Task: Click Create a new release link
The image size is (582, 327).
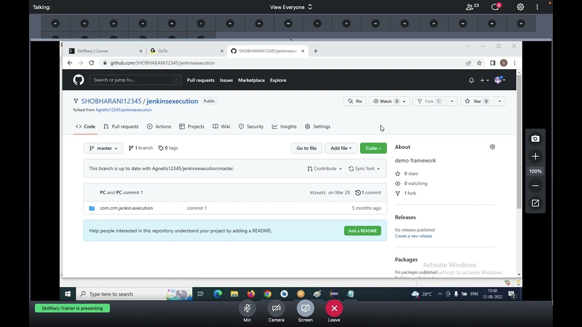Action: pos(413,236)
